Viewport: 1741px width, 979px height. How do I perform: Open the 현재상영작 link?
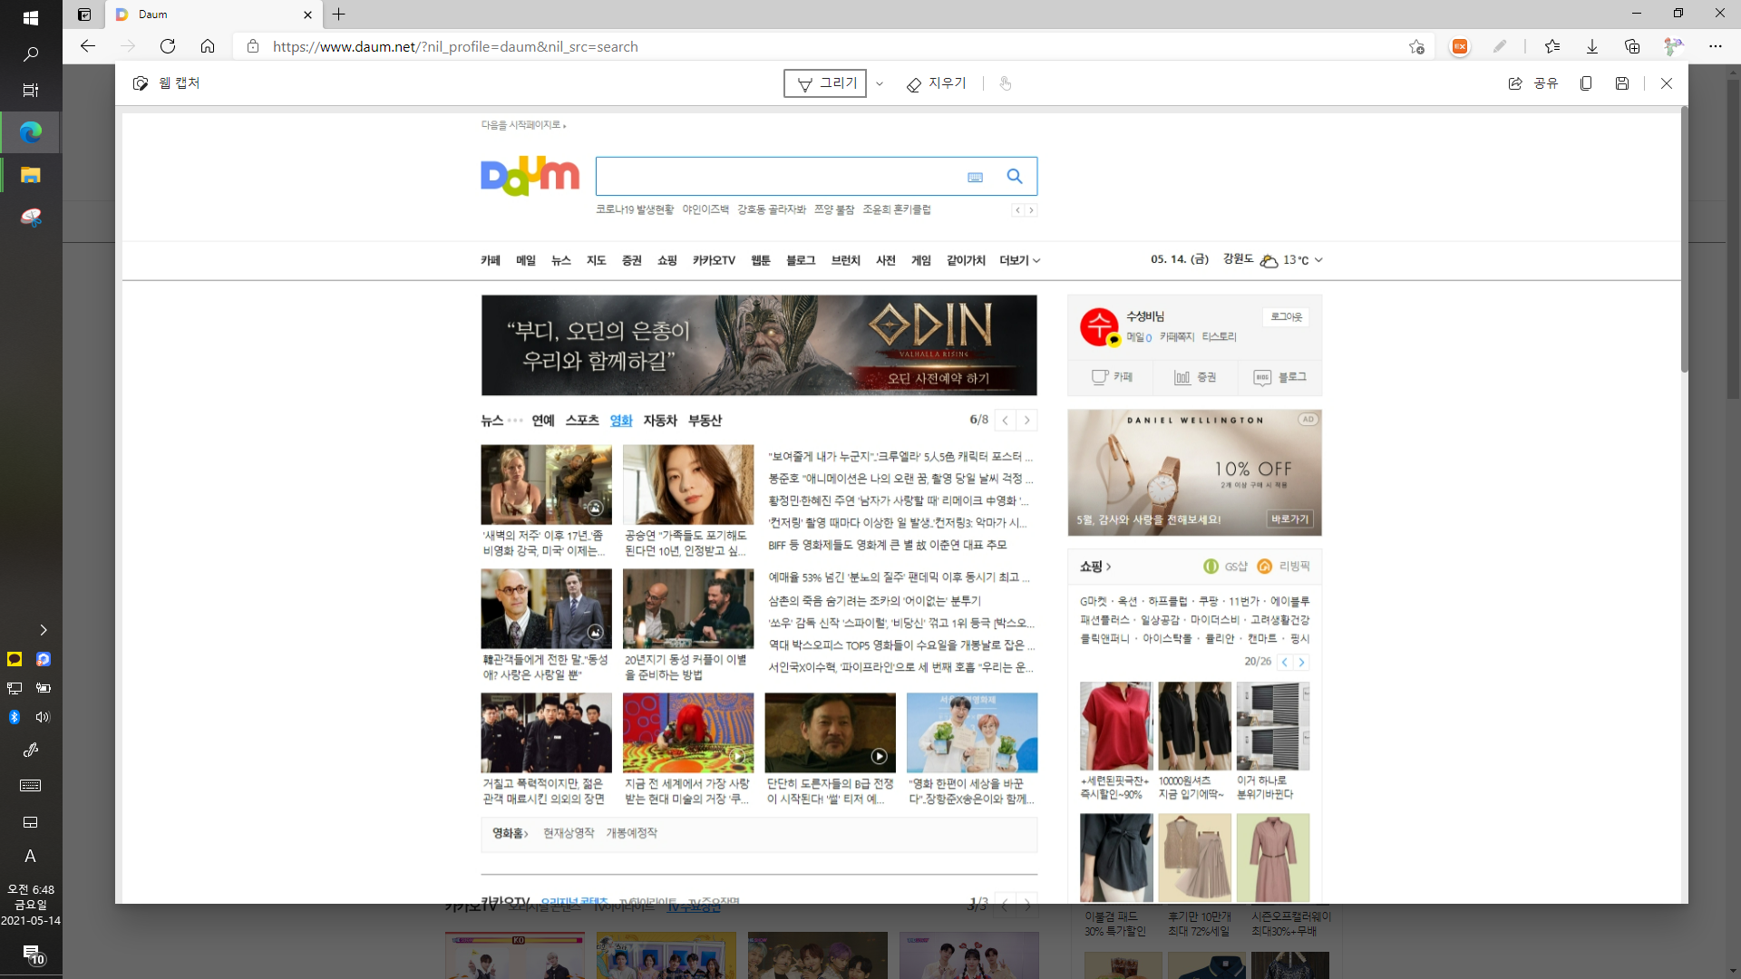569,833
